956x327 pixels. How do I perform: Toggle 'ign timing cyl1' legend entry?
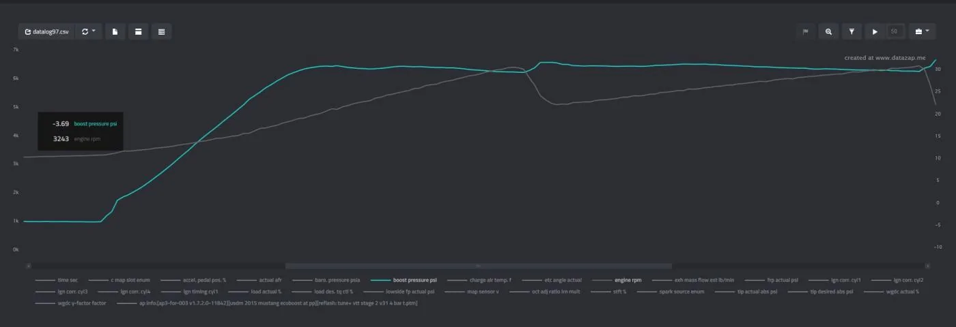point(189,291)
